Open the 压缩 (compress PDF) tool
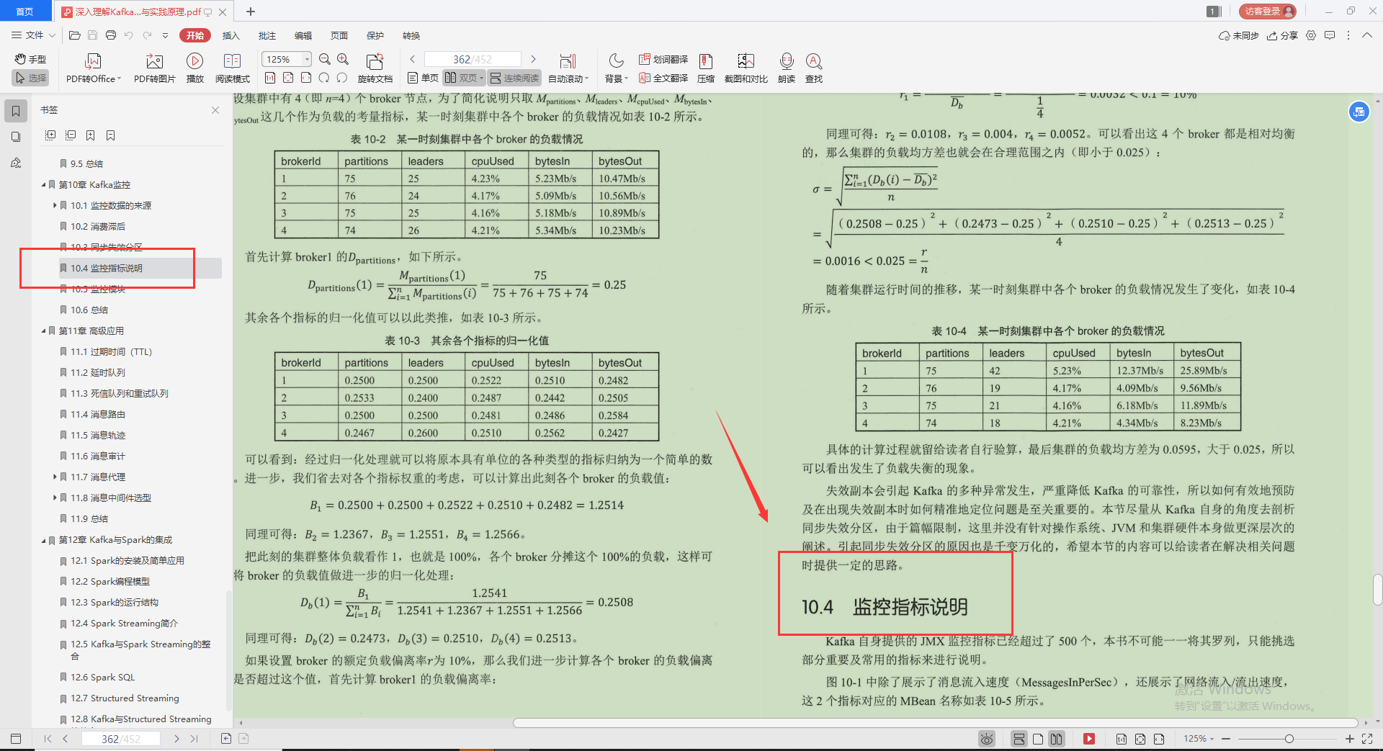This screenshot has width=1383, height=751. (705, 66)
